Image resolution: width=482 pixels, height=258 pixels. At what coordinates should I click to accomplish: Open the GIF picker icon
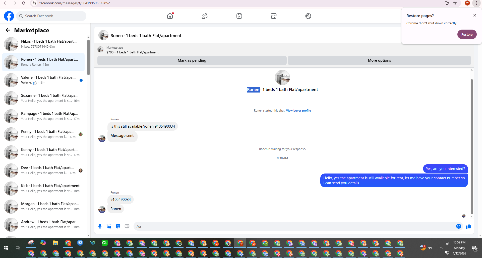[x=127, y=226]
